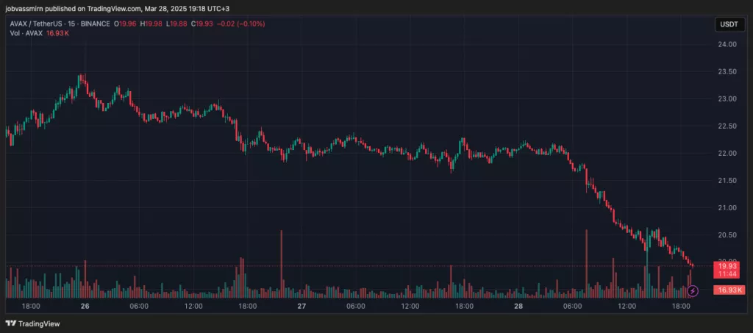Viewport: 753px width, 333px height.
Task: Click the 16.93K volume label on axis
Action: (729, 290)
